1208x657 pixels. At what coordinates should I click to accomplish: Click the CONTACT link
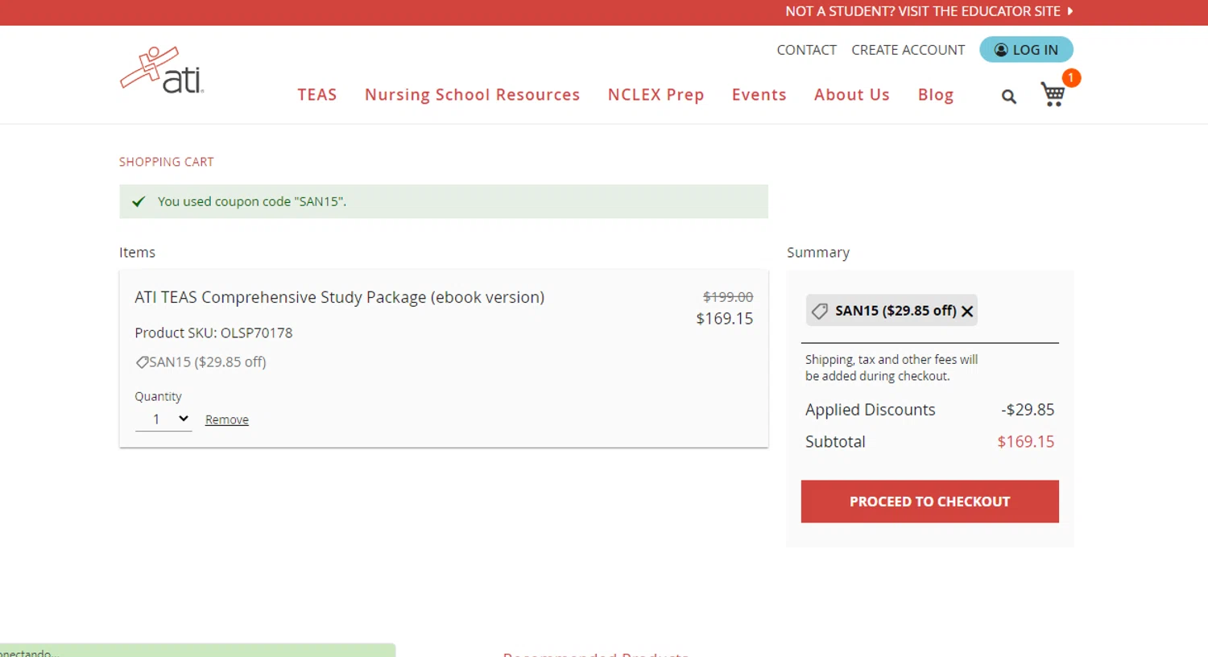click(806, 50)
